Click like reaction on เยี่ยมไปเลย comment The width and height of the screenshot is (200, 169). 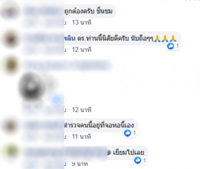point(140,160)
